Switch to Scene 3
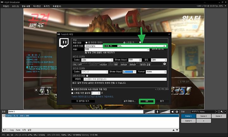Screen dimensions: 228x137 219,116
